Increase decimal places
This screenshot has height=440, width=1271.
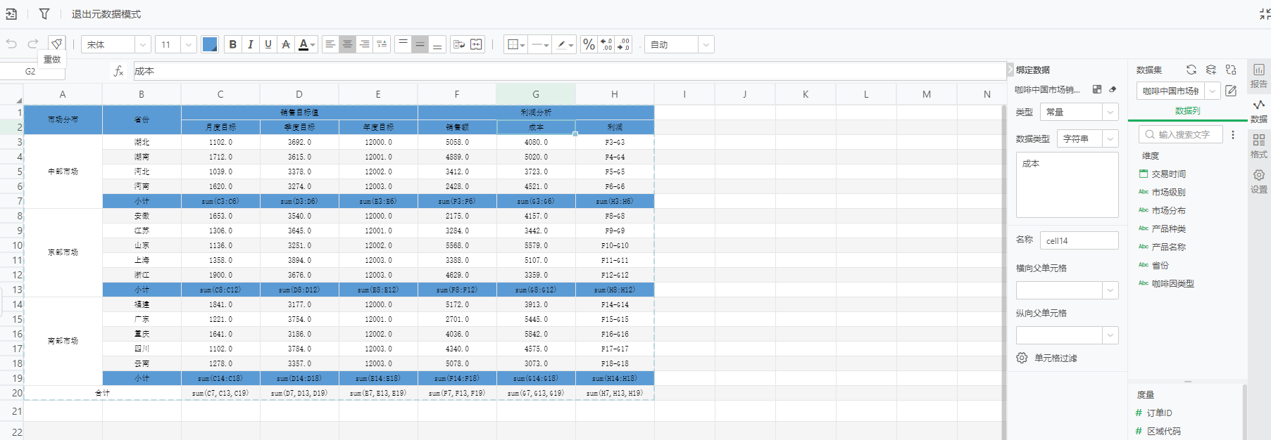coord(606,44)
